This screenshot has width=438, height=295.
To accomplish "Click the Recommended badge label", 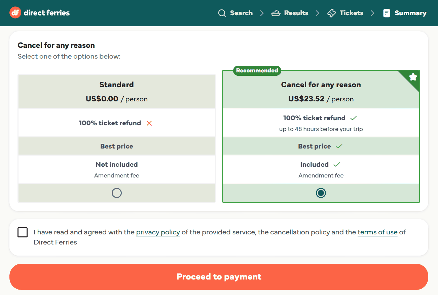I will 257,70.
